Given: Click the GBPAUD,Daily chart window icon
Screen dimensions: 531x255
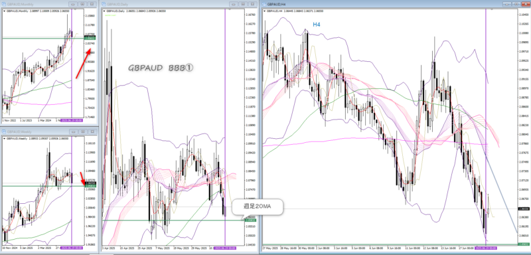Looking at the screenshot, I should (104, 4).
